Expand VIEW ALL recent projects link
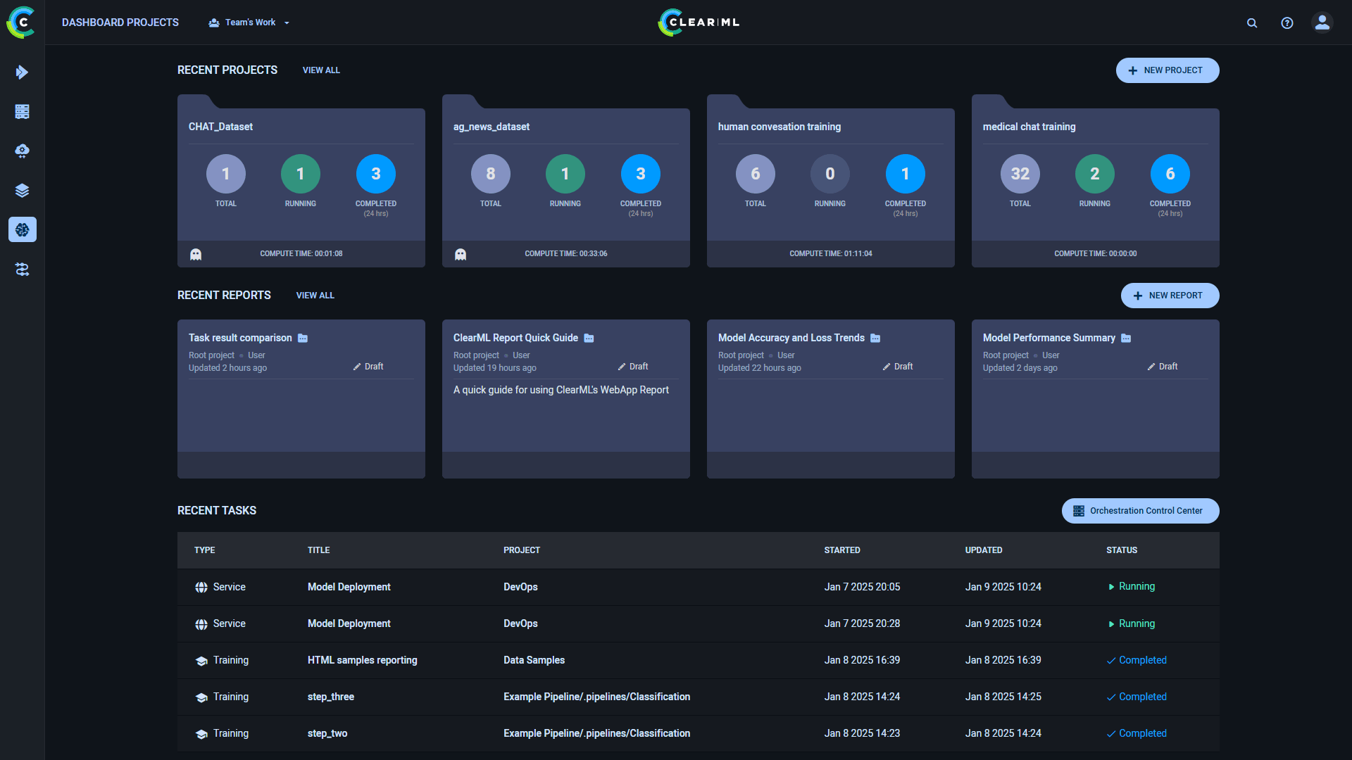 [320, 70]
